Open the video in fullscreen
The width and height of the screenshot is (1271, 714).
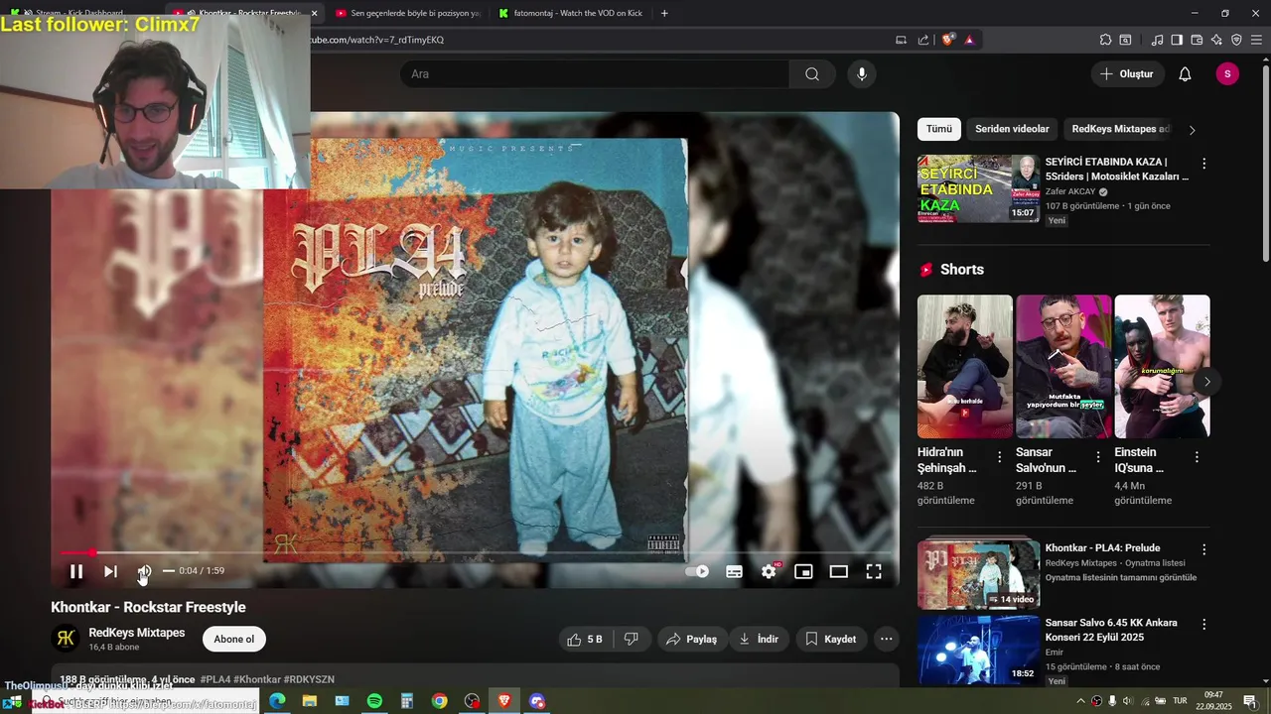pyautogui.click(x=874, y=571)
